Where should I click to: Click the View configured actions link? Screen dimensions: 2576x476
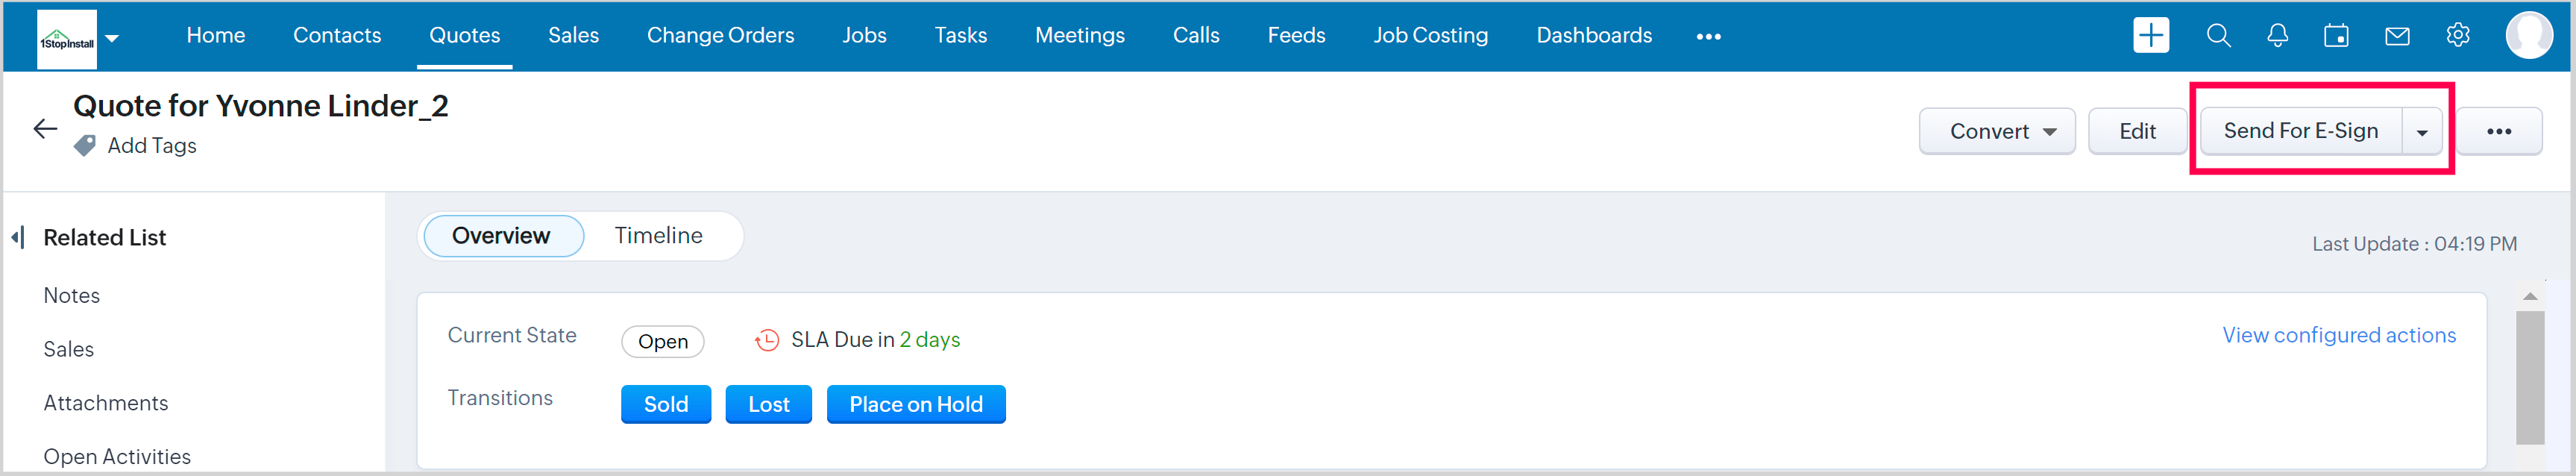point(2338,336)
